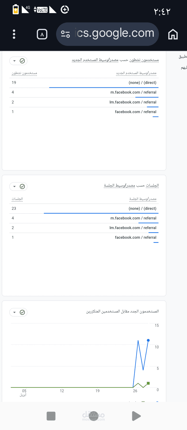
Task: Click the green square endpoint on returning users line
Action: (148, 383)
